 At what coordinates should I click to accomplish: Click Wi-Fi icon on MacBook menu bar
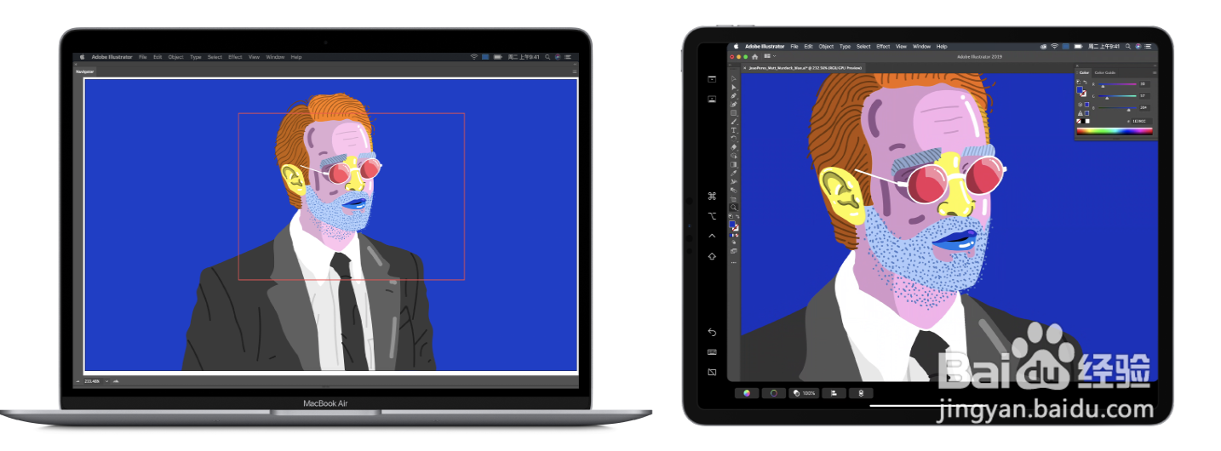[474, 57]
